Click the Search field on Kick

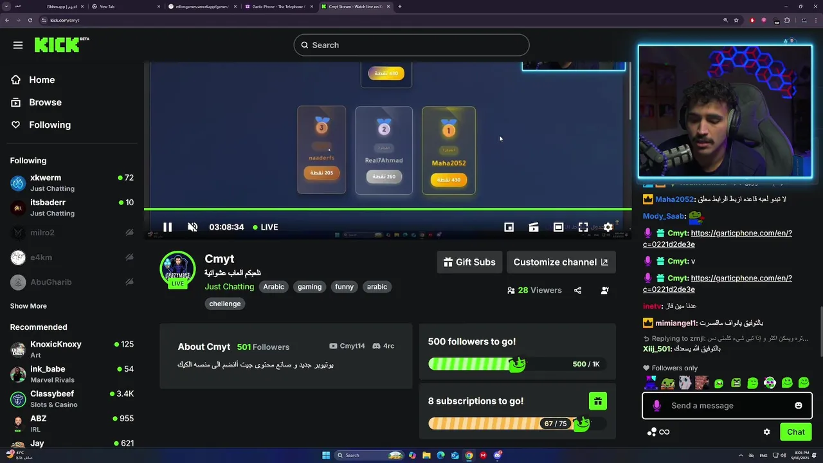pos(411,45)
